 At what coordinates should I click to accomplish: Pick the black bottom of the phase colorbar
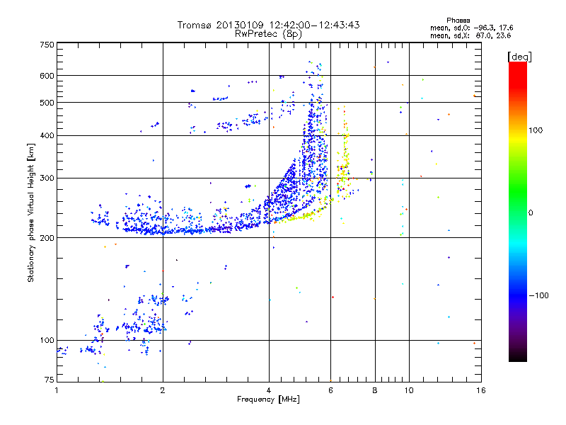pyautogui.click(x=518, y=358)
